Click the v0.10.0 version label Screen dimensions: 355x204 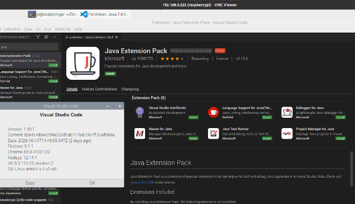point(242,58)
